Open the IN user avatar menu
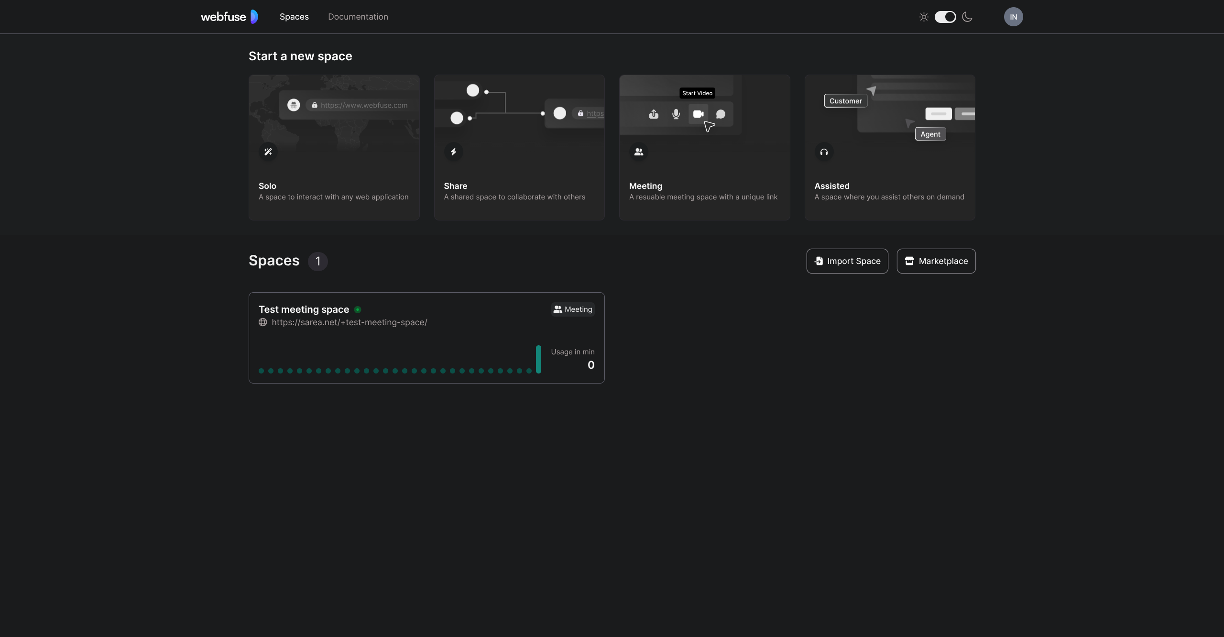1224x637 pixels. [x=1013, y=17]
